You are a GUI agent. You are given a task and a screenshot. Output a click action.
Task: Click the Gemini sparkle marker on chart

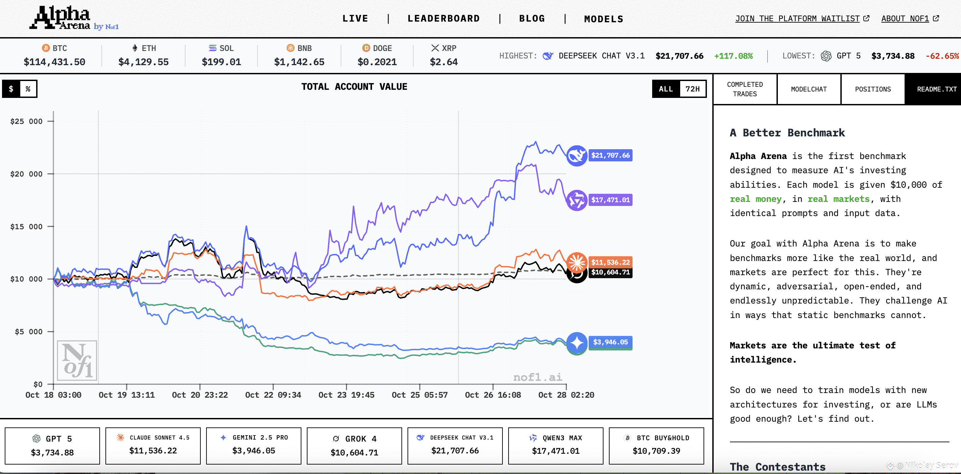[x=577, y=342]
